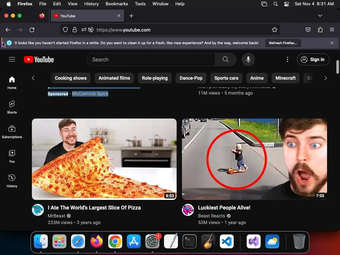Click the tracking protection shield icon
This screenshot has height=255, width=340.
tap(65, 30)
